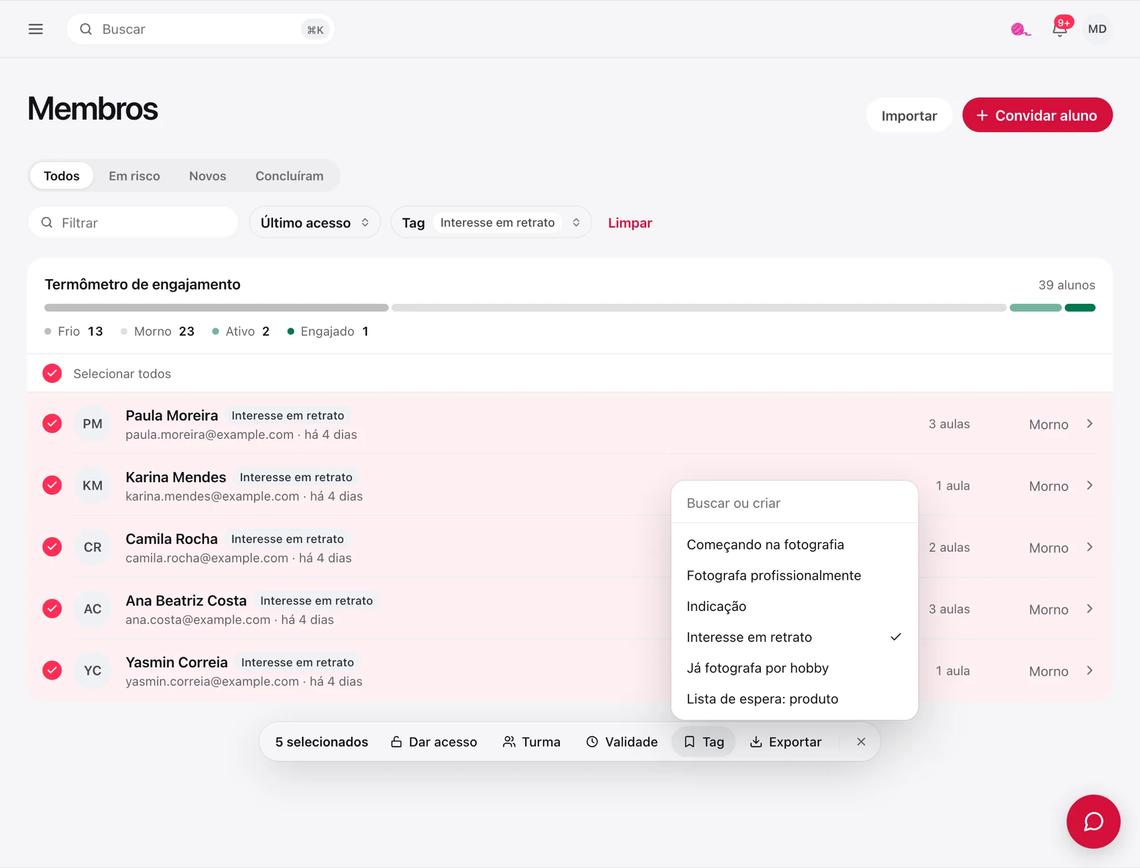1140x868 pixels.
Task: Open Karina Mendes's row chevron
Action: click(1090, 485)
